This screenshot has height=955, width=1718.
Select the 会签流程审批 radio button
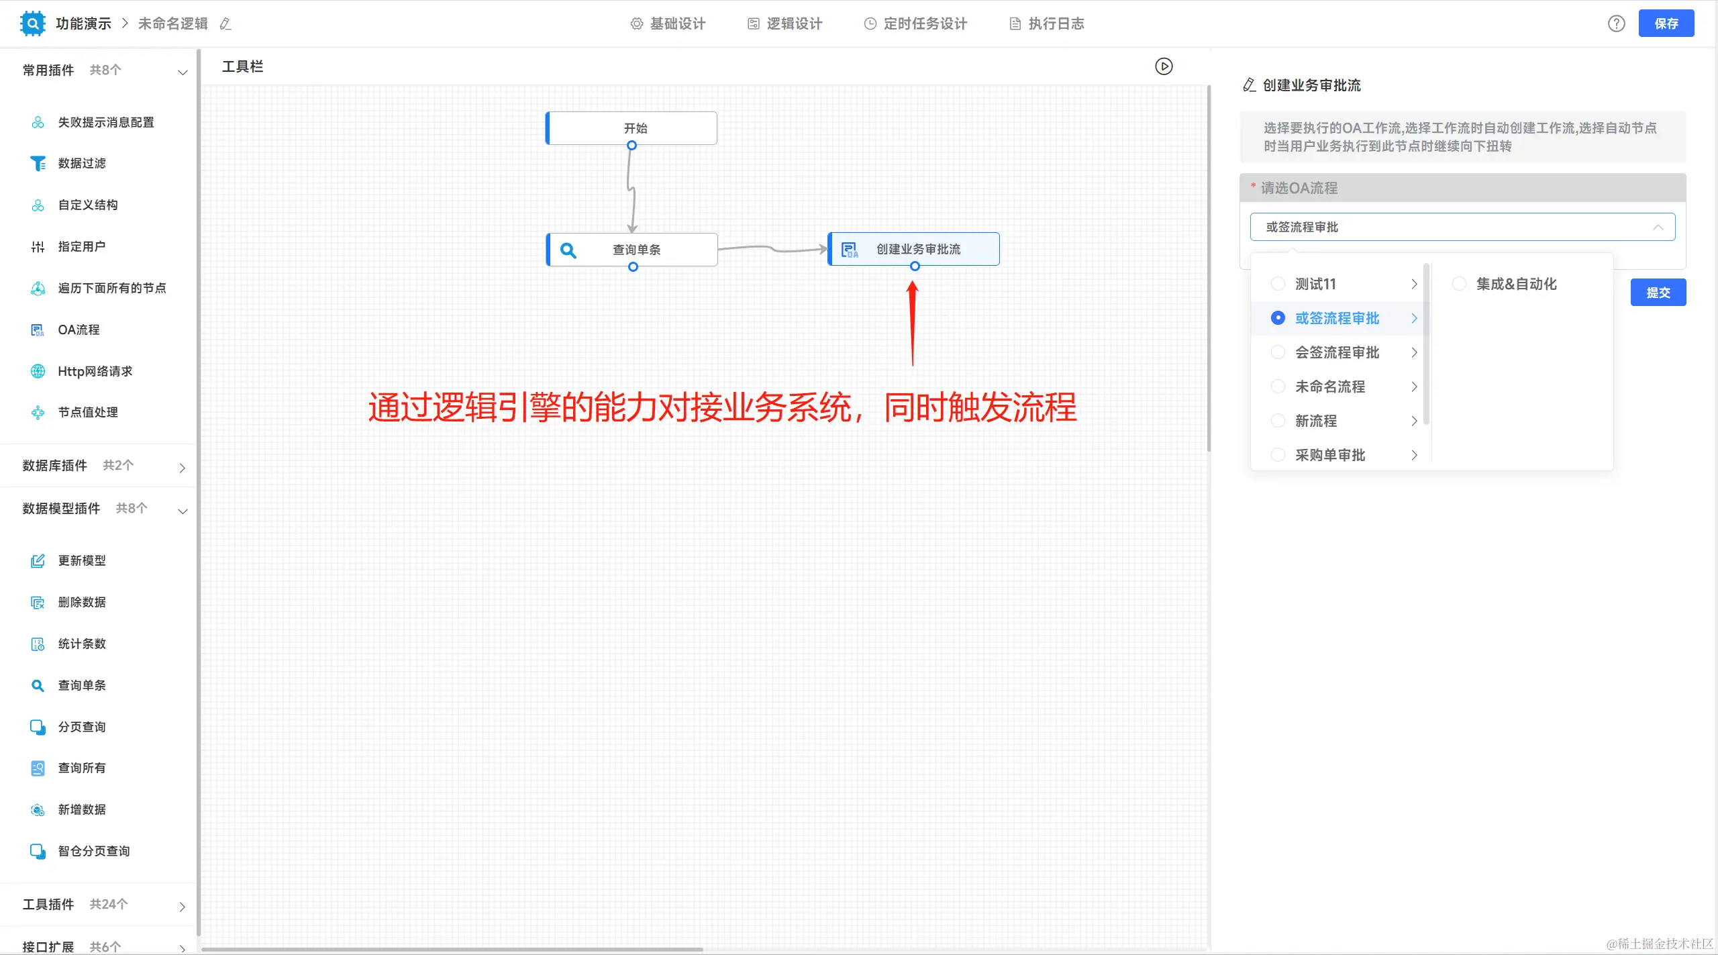click(x=1278, y=352)
